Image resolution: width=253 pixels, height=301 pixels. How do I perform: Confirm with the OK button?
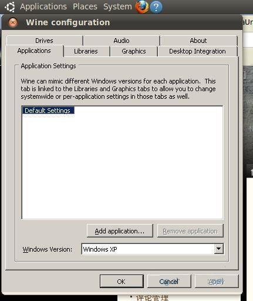[122, 282]
